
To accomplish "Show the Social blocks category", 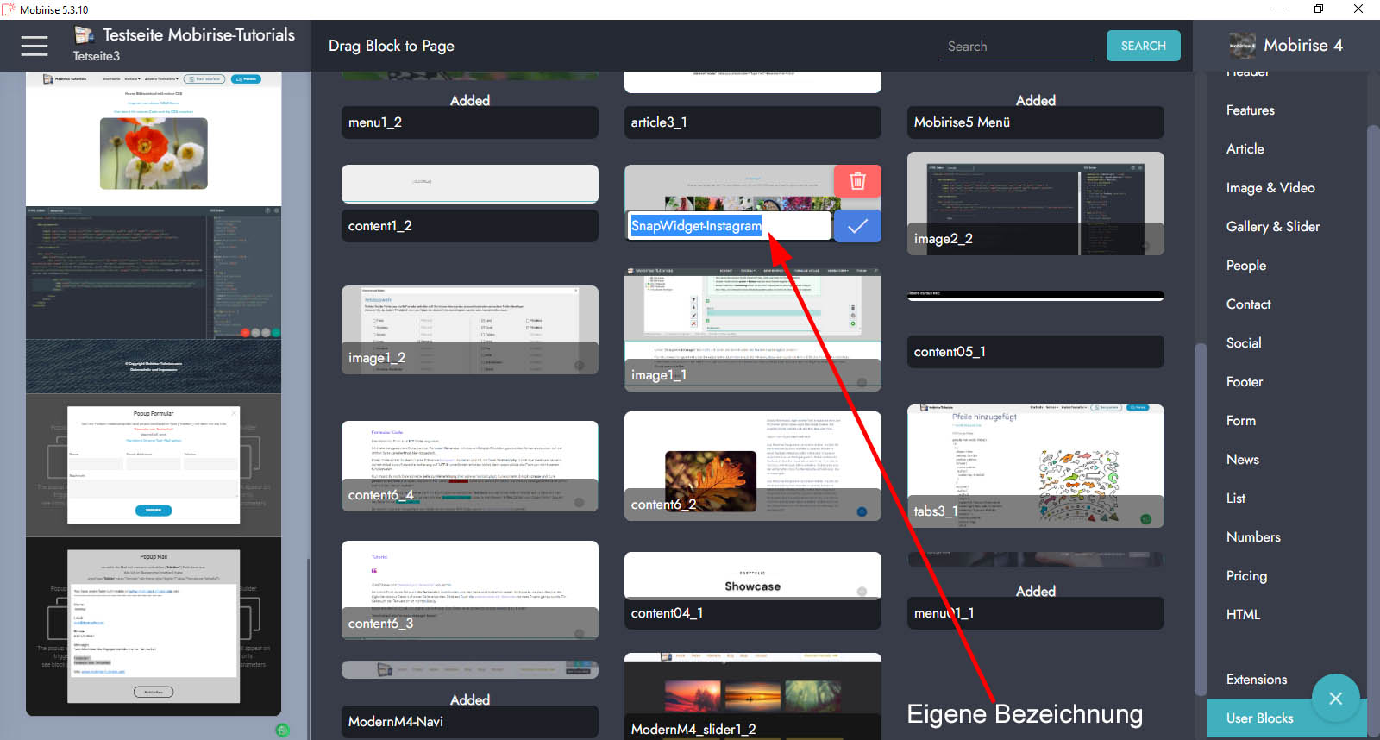I will point(1244,343).
